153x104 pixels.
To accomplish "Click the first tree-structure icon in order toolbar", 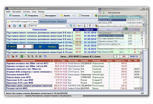I will (x=29, y=56).
